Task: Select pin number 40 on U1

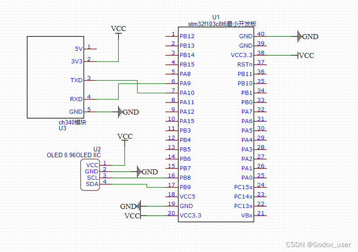Action: pyautogui.click(x=261, y=34)
